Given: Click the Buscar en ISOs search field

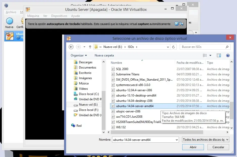Looking at the screenshot, I should pos(205,47).
